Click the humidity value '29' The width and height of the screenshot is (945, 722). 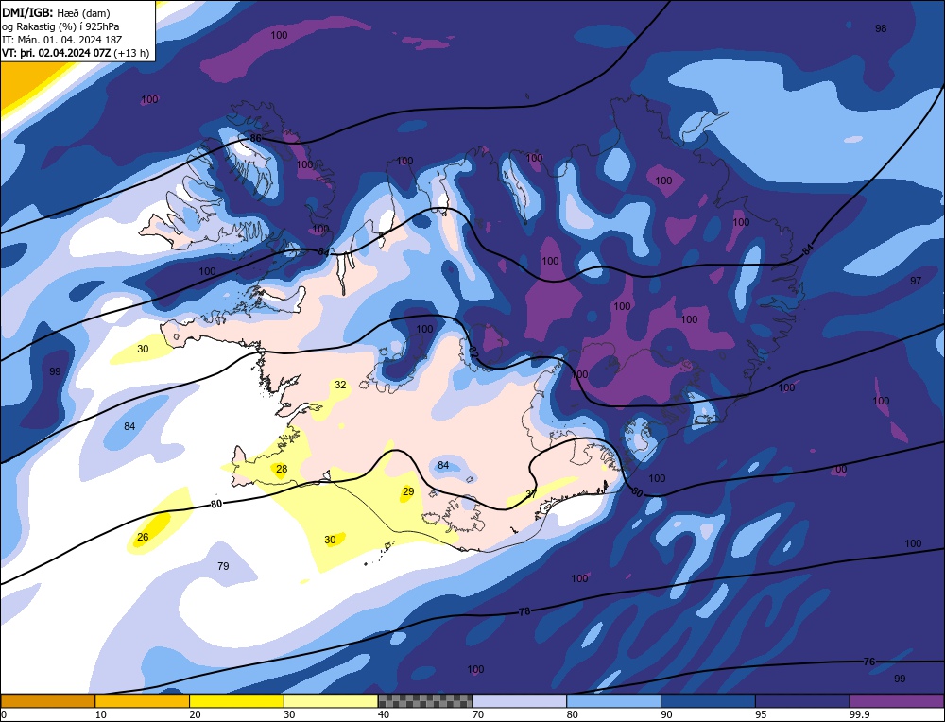pyautogui.click(x=408, y=491)
